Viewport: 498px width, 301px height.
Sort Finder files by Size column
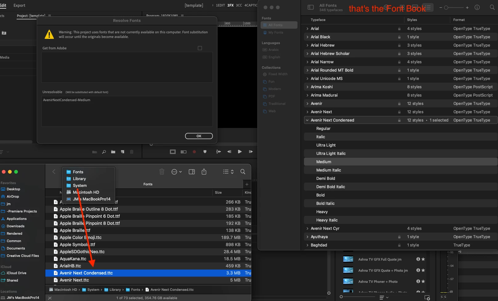[x=218, y=192]
